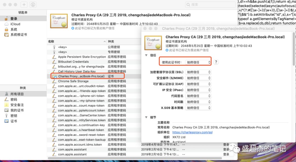Open the 代码签名 trust dropdown

tap(198, 96)
